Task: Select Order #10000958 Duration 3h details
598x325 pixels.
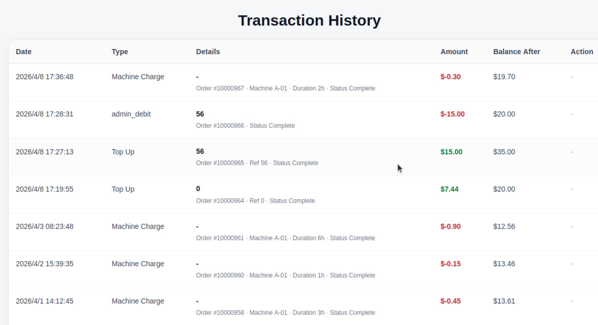Action: pyautogui.click(x=285, y=313)
